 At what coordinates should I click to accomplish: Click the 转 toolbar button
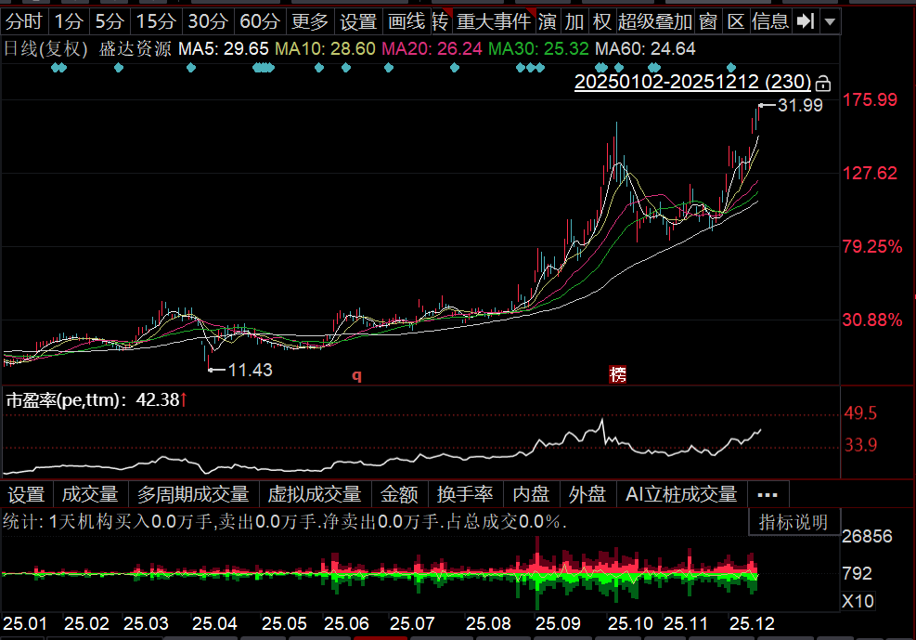click(441, 21)
